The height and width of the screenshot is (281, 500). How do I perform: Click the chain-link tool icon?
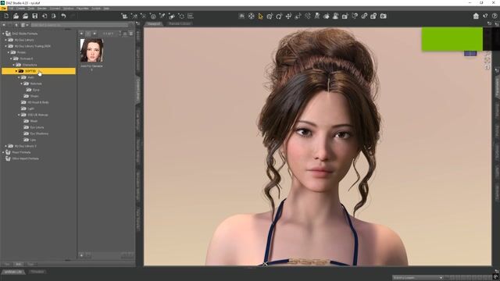click(364, 16)
